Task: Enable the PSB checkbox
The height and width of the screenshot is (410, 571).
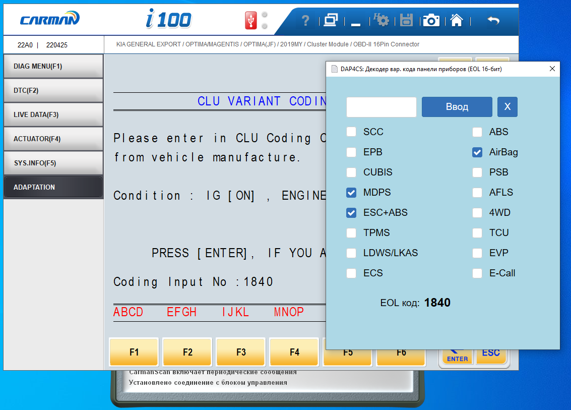Action: tap(477, 172)
